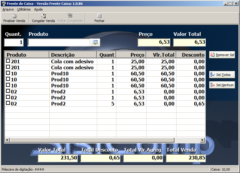Click the Desconto column header
The width and height of the screenshot is (240, 173).
pos(191,55)
